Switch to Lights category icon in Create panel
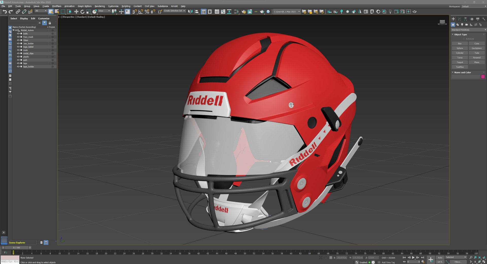 pos(462,25)
